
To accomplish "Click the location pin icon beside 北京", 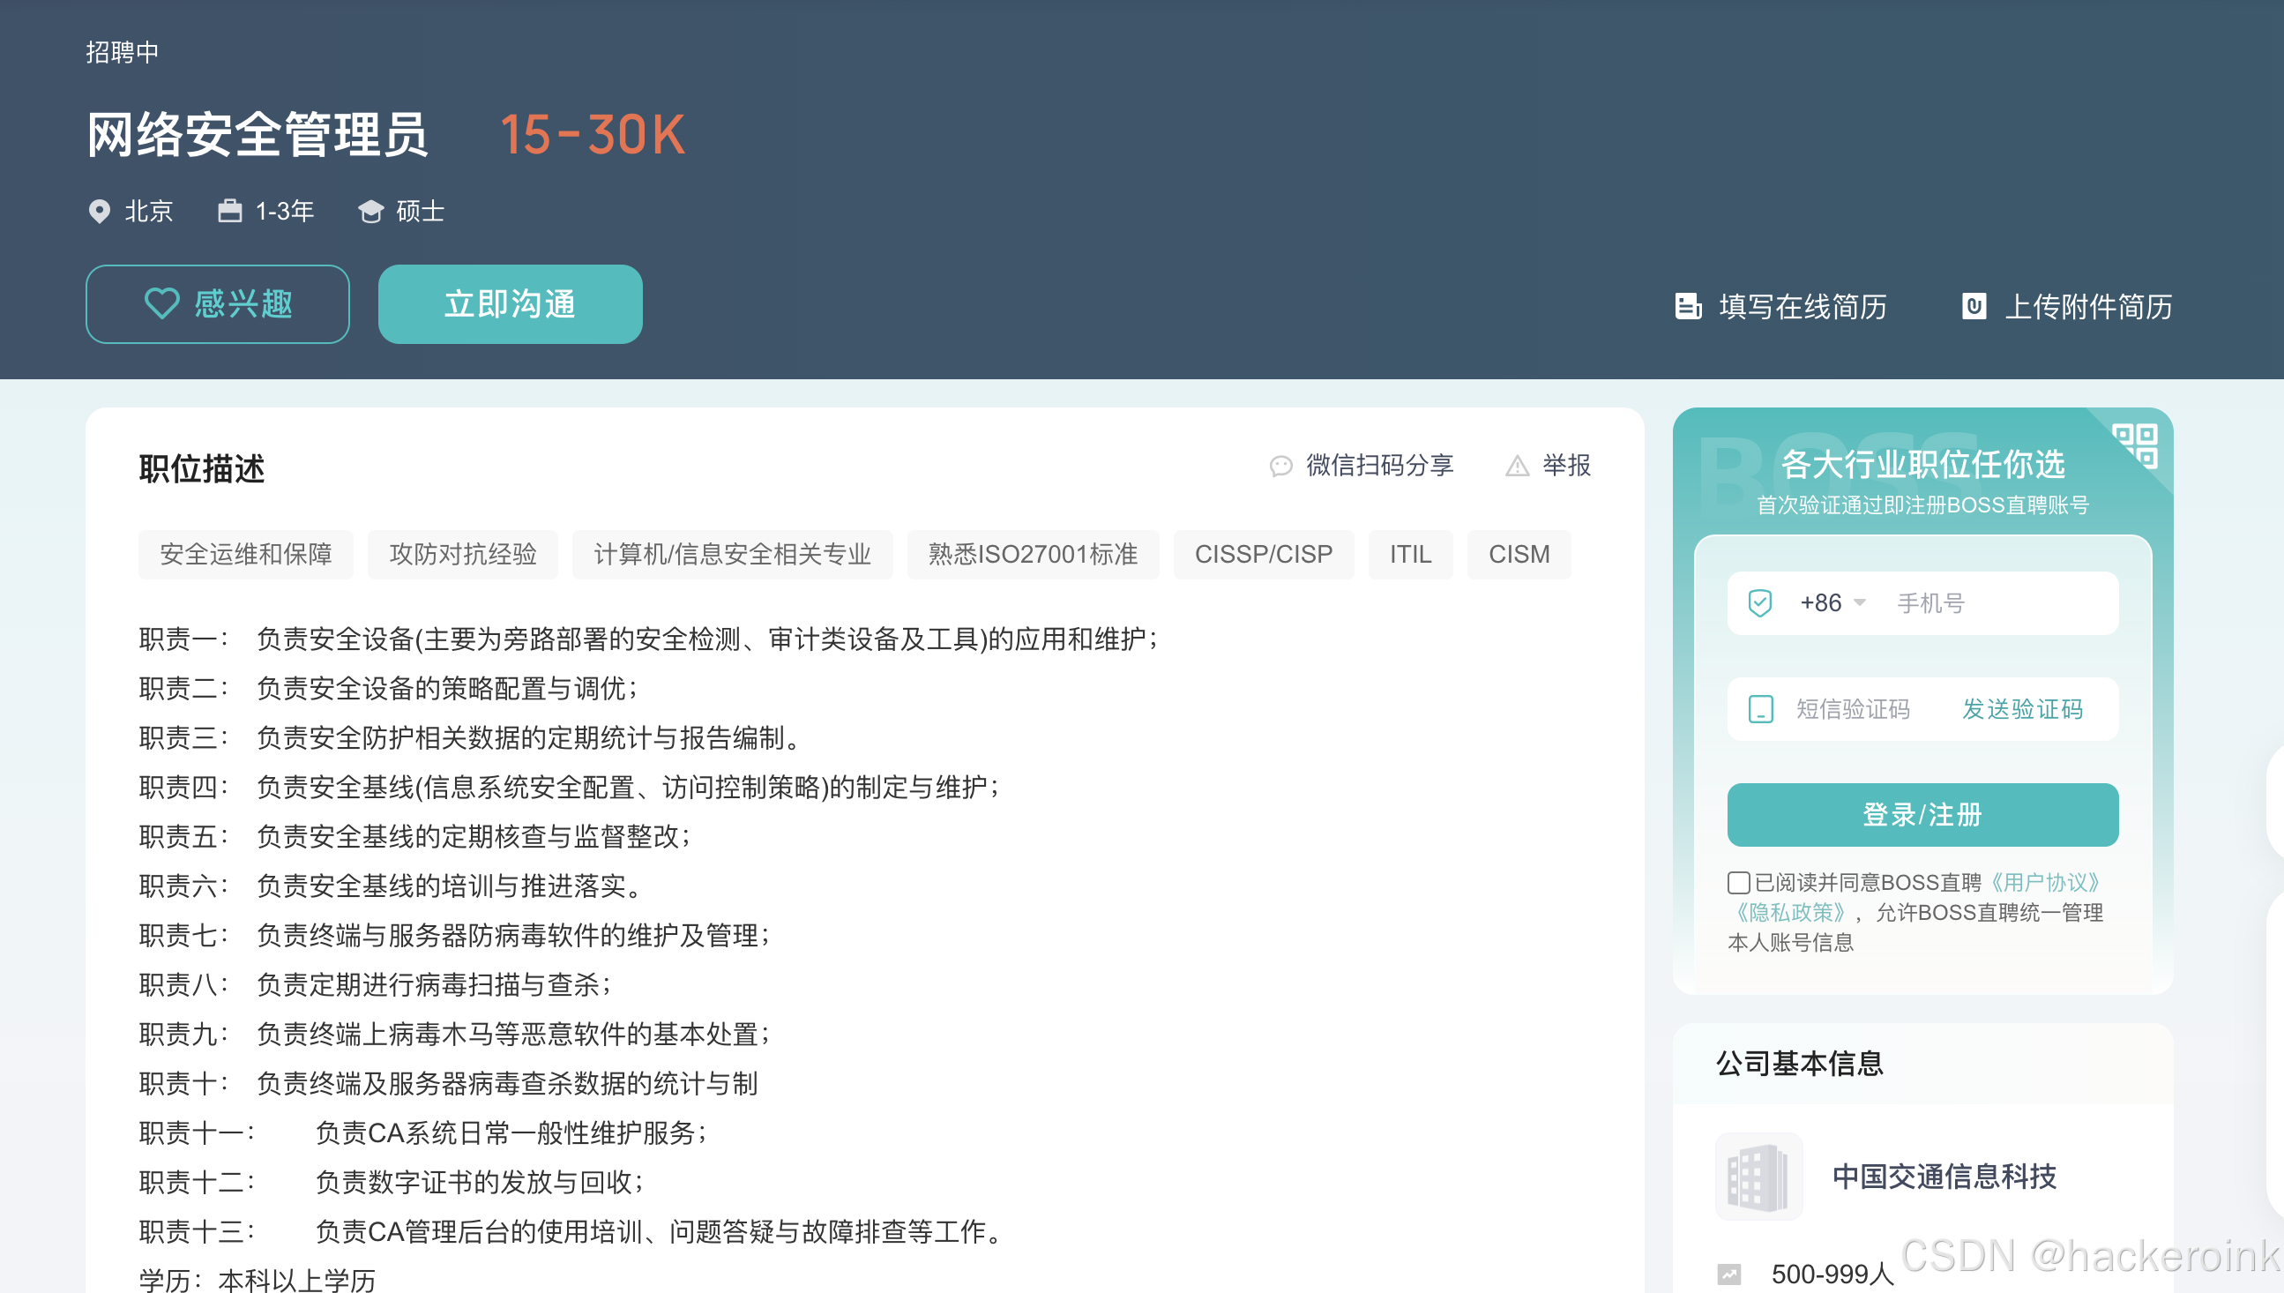I will point(100,212).
